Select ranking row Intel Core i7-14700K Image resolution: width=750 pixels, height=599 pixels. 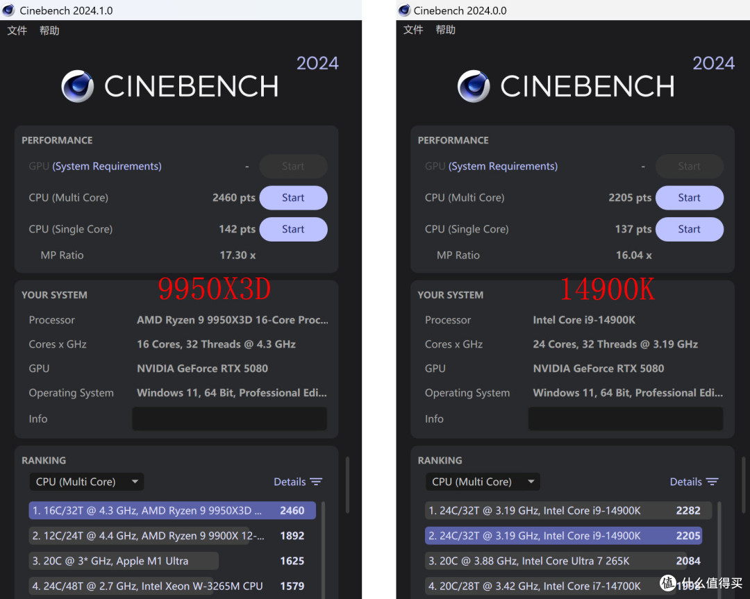(568, 586)
